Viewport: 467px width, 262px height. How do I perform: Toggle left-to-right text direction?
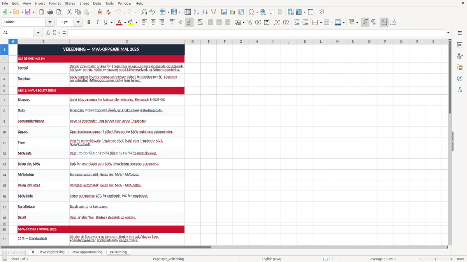365,23
